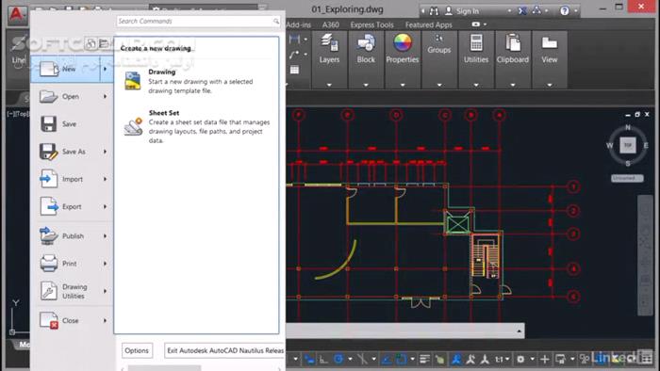Viewport: 660px width, 371px height.
Task: Toggle Isometric Drafting in status bar
Action: 362,360
